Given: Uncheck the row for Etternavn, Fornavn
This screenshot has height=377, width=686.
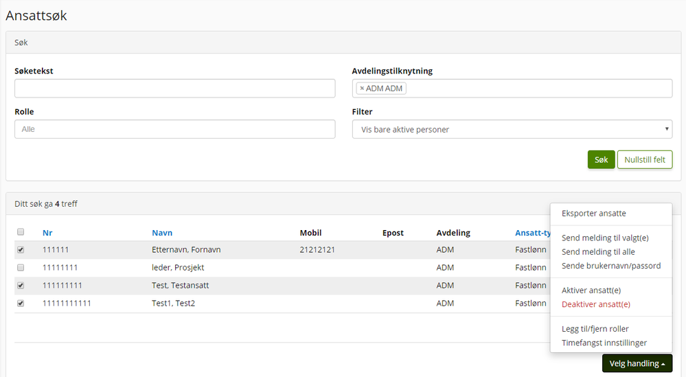Looking at the screenshot, I should pos(21,250).
